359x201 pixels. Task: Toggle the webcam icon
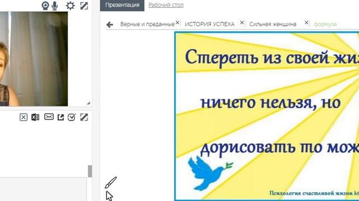click(x=45, y=6)
